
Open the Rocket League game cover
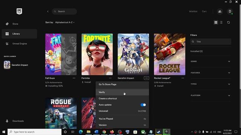tap(170, 54)
